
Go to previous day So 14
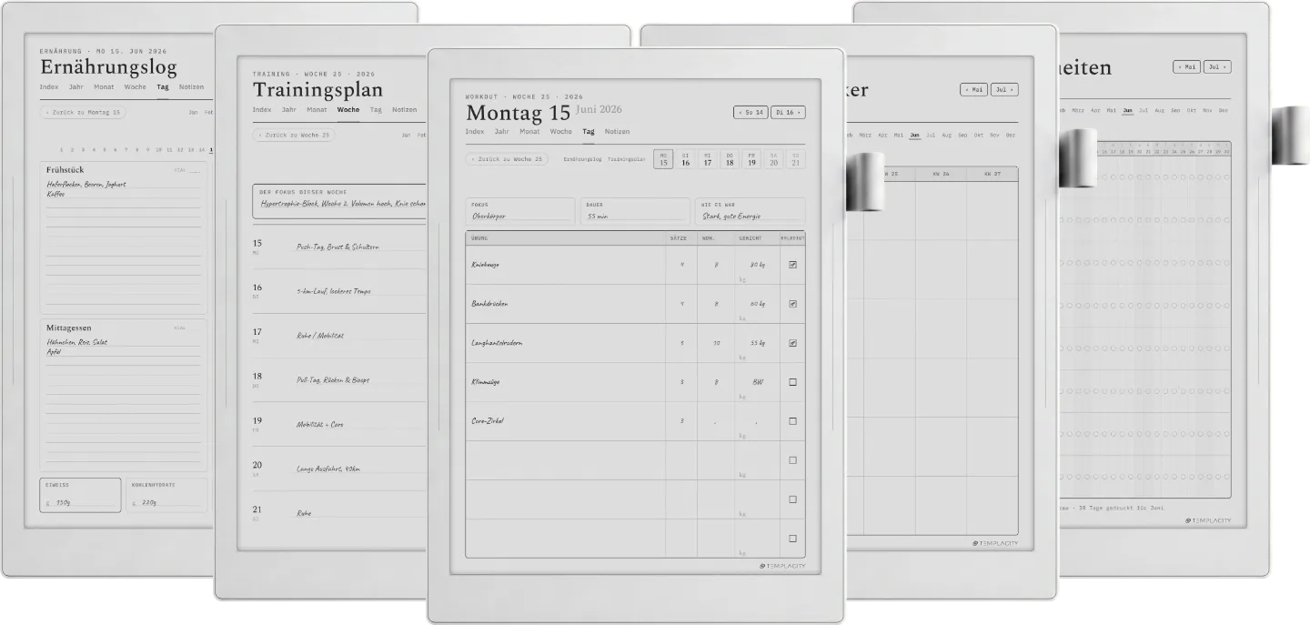pos(751,113)
